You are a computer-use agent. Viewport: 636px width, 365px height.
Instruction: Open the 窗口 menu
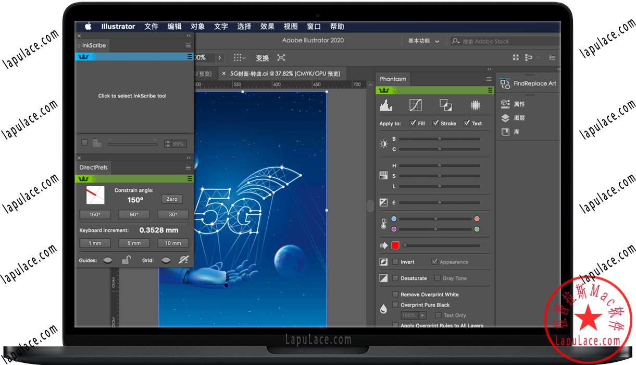[x=314, y=26]
